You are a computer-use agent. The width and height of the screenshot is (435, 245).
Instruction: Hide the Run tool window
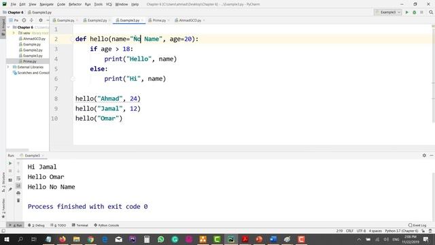[x=432, y=155]
